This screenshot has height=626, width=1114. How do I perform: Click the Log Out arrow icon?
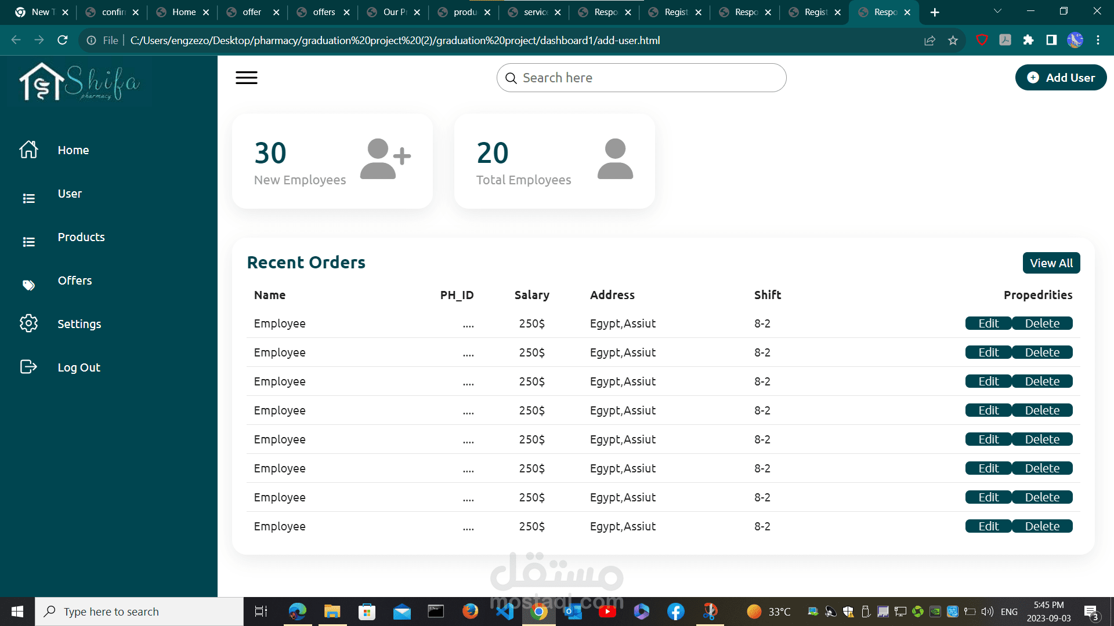click(28, 367)
